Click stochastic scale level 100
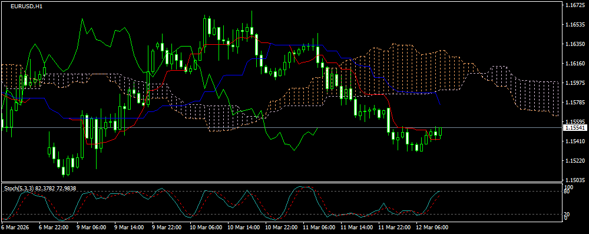 (x=569, y=187)
